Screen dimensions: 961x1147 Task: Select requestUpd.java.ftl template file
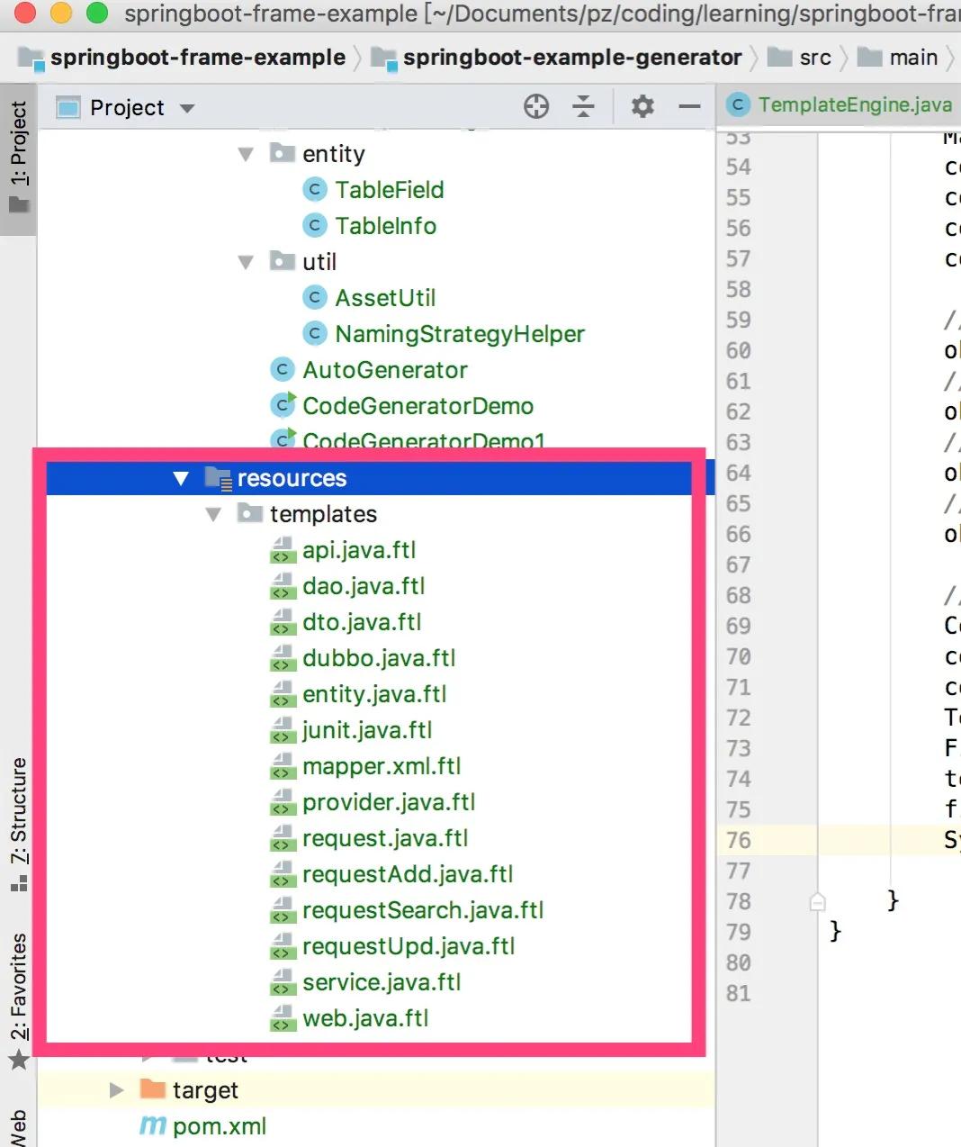click(409, 946)
